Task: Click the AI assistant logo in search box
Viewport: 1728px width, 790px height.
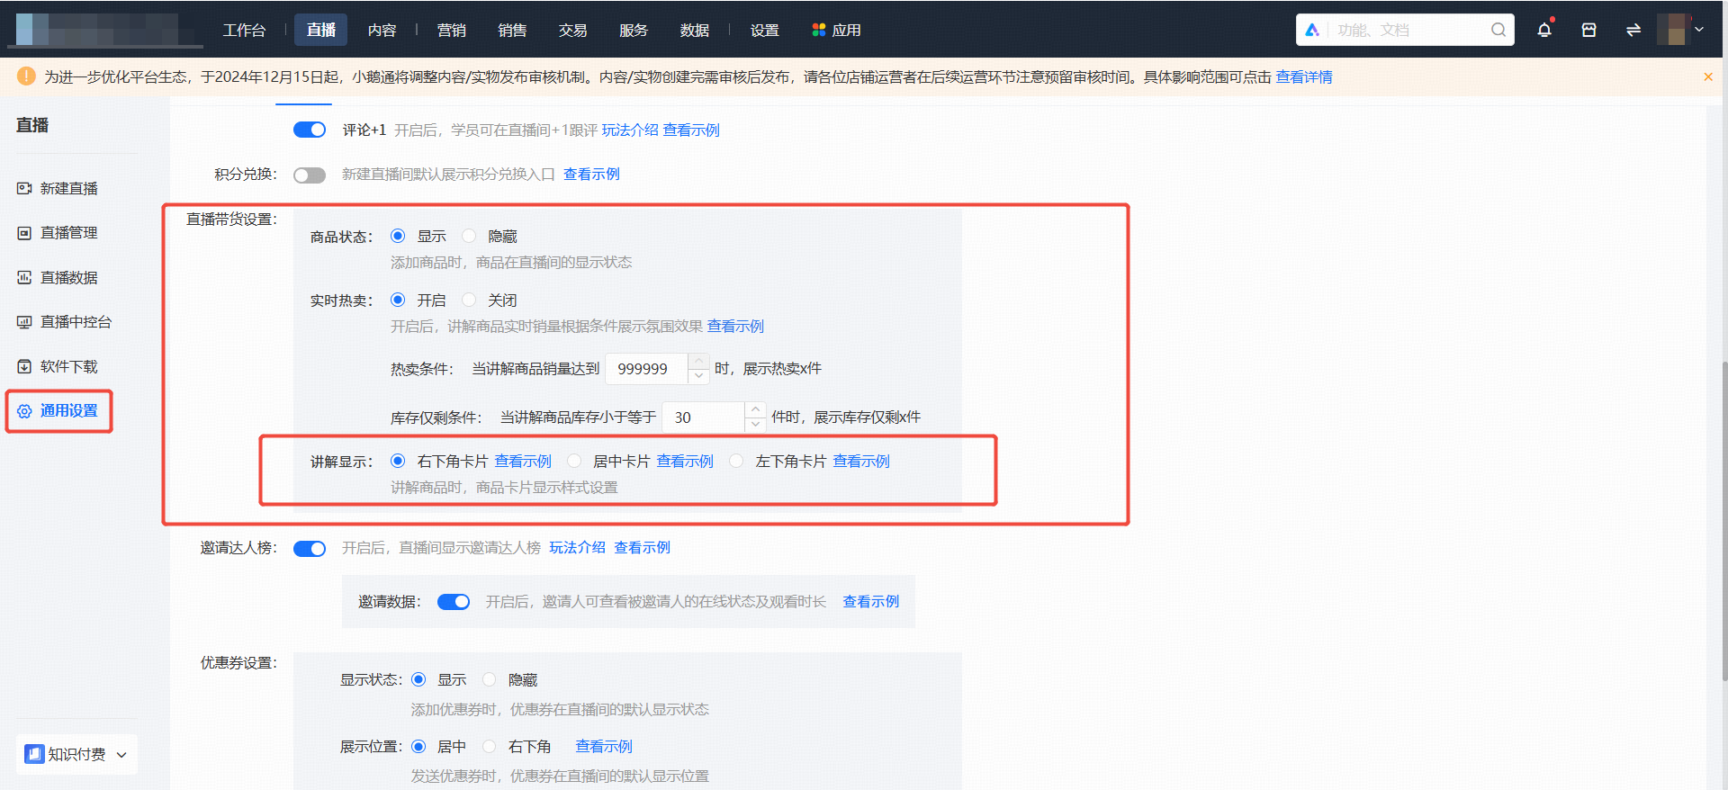Action: tap(1312, 30)
